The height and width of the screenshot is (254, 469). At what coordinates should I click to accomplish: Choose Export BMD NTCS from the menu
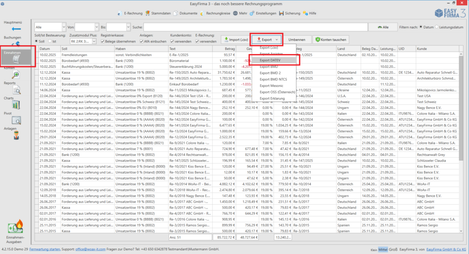(274, 79)
